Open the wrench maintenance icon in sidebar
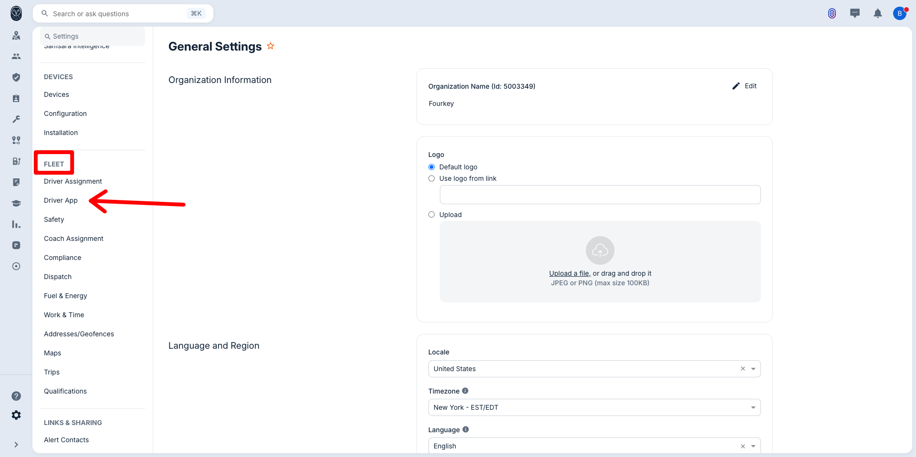The height and width of the screenshot is (457, 916). point(16,119)
